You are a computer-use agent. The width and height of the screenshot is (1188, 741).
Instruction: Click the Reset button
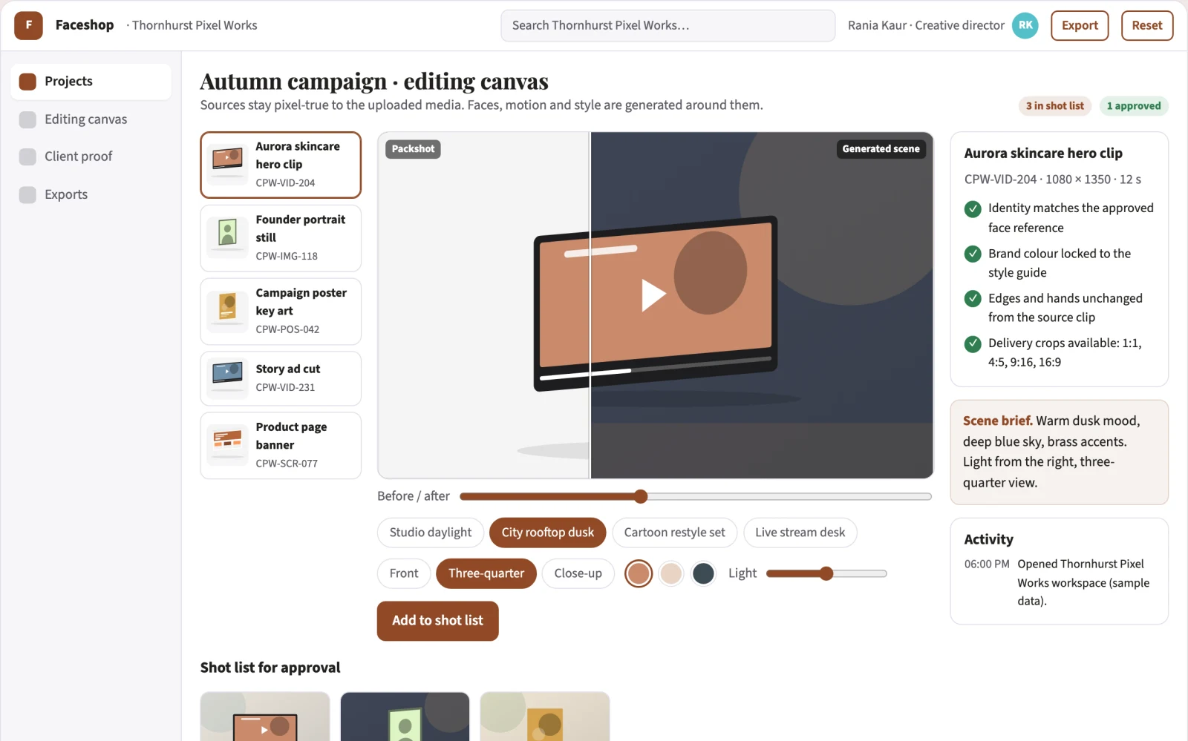point(1147,25)
